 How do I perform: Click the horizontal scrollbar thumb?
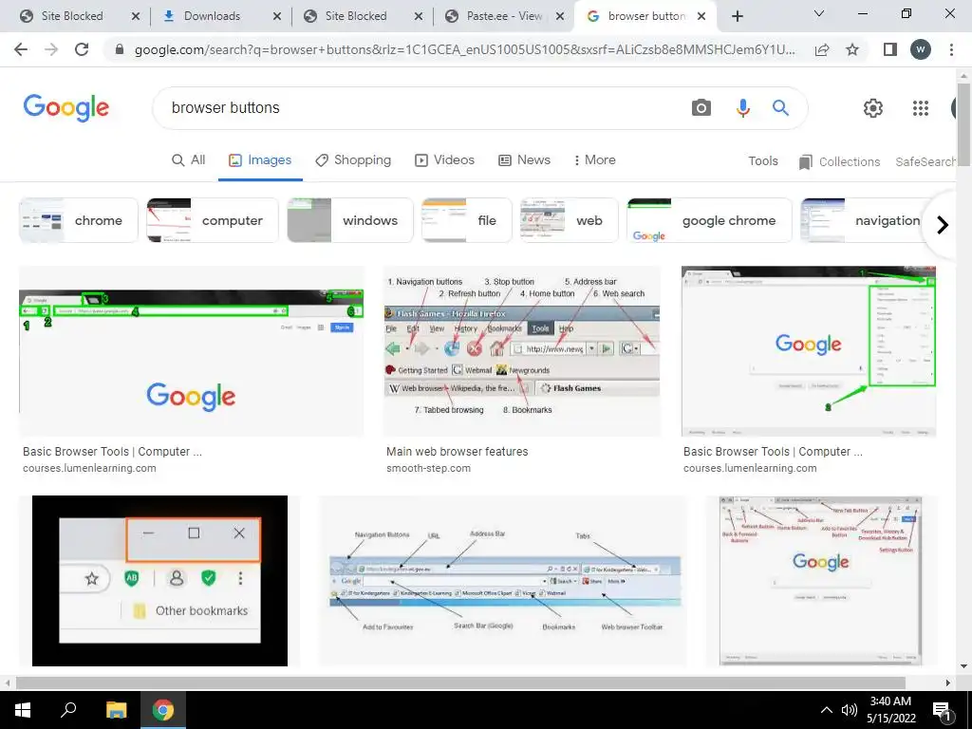tap(460, 682)
